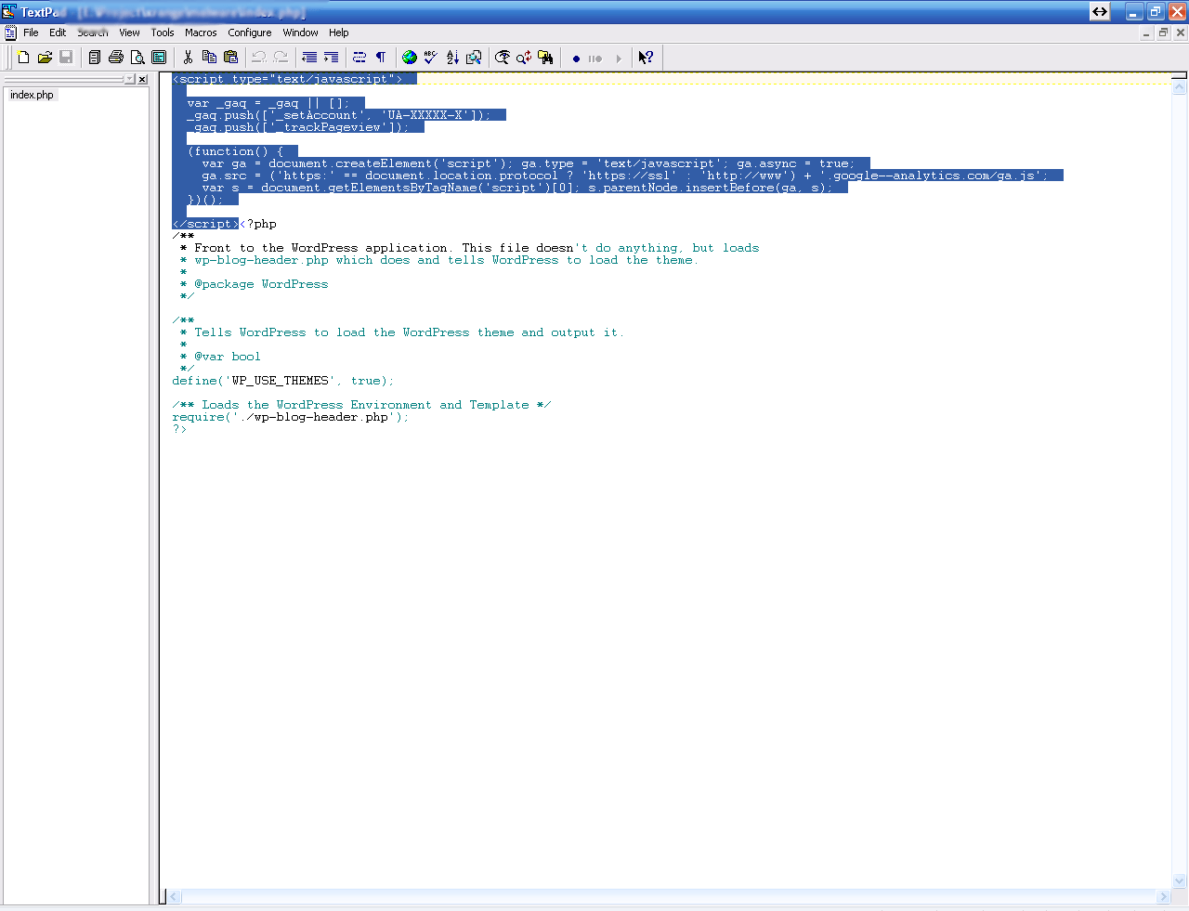Viewport: 1189px width, 911px height.
Task: Paste clipboard with the Paste icon
Action: 230,58
